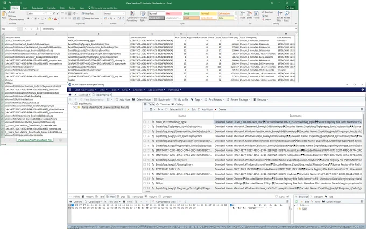Viewport: 366px width, 229px height.
Task: Click Format Painter in Excel Clipboard group
Action: tap(16, 19)
